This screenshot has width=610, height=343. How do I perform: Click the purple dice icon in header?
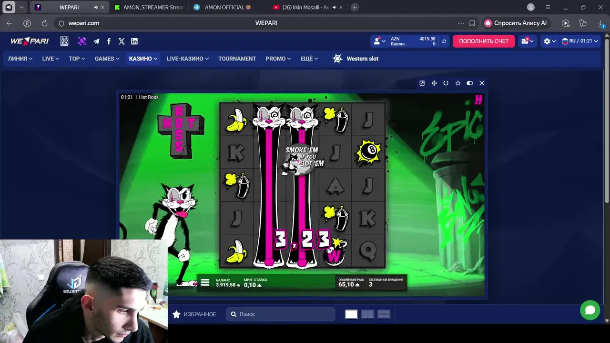coord(82,41)
